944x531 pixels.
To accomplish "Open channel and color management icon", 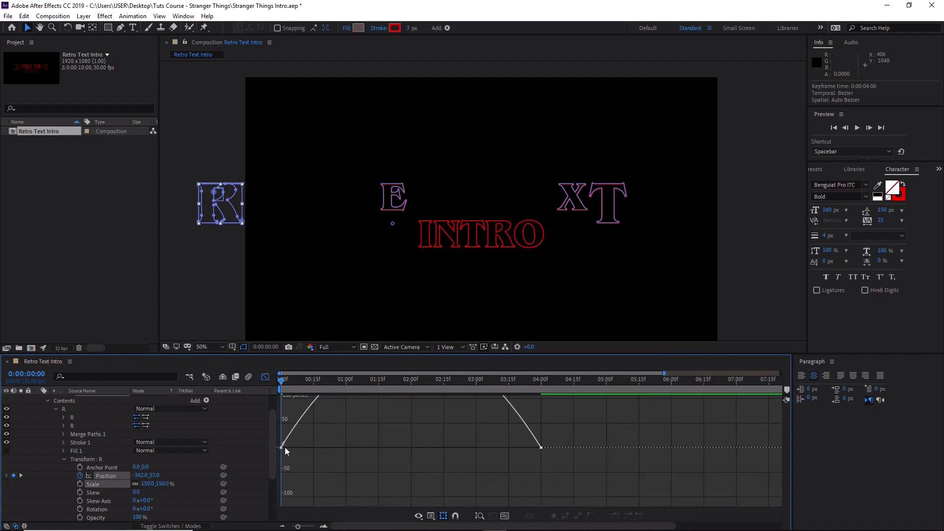I will pos(310,347).
